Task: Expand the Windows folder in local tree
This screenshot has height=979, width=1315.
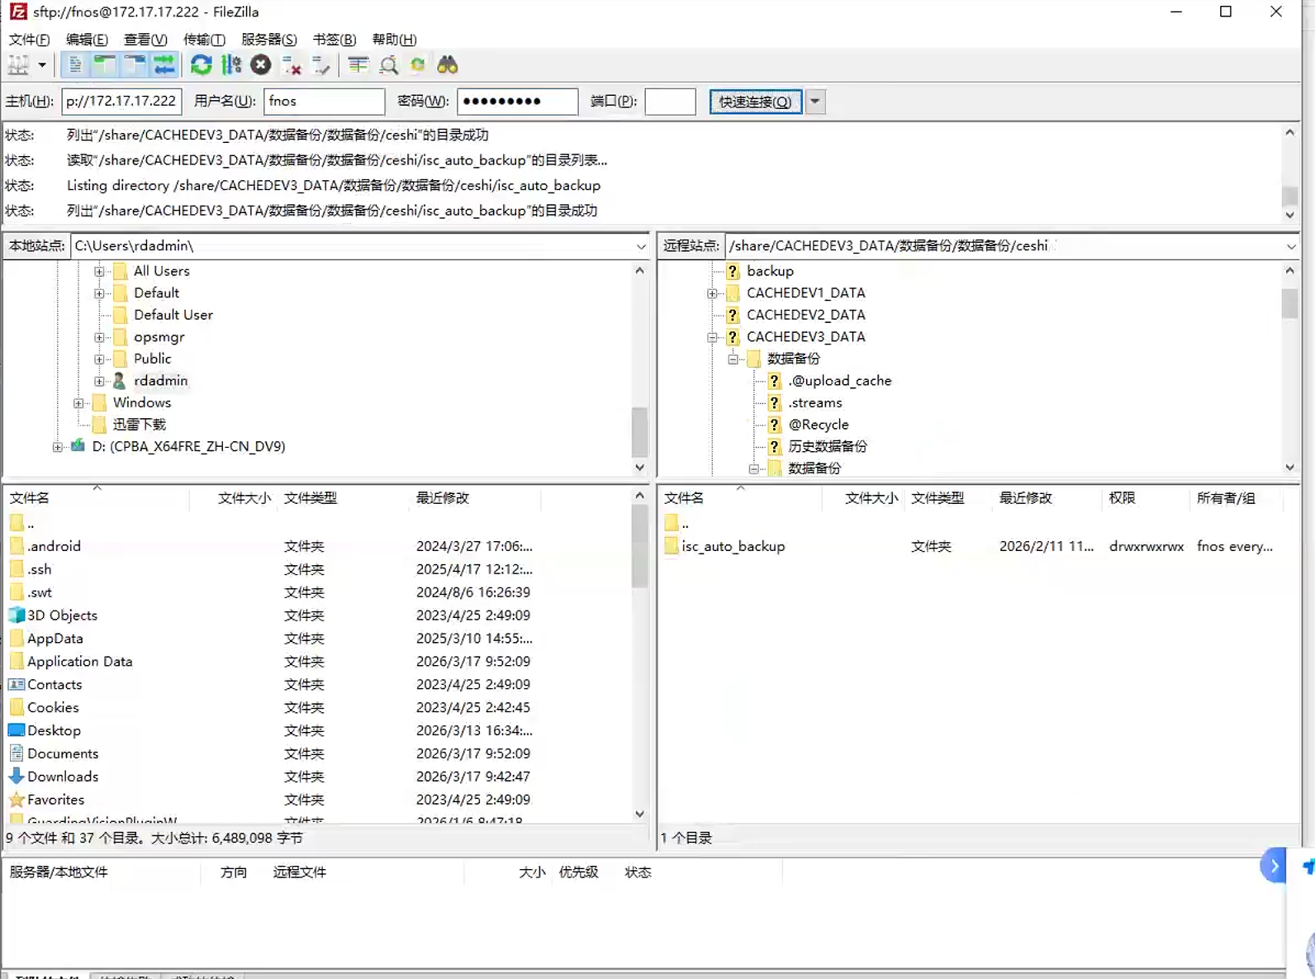Action: pos(78,403)
